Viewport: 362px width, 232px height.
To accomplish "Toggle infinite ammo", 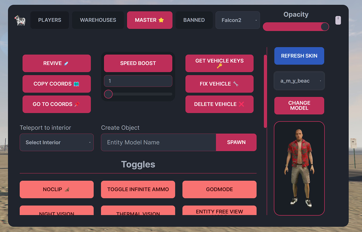I will coord(138,189).
